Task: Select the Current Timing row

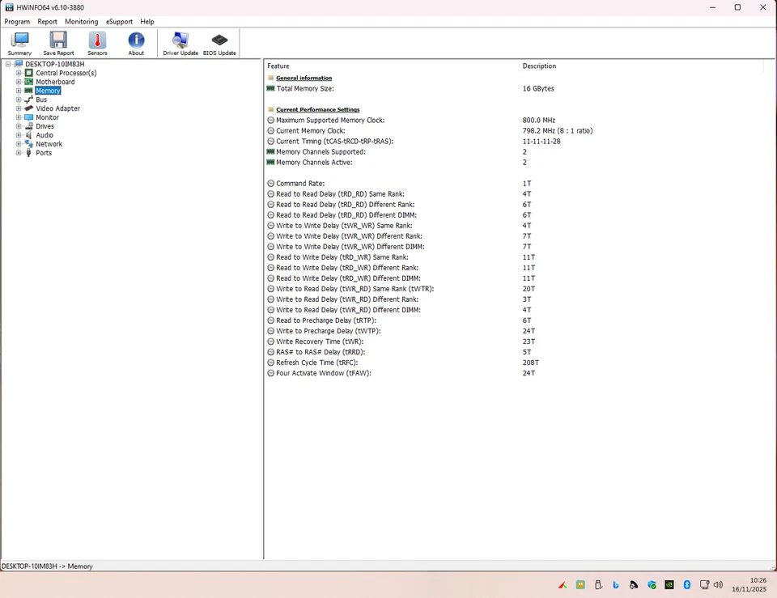Action: point(513,141)
